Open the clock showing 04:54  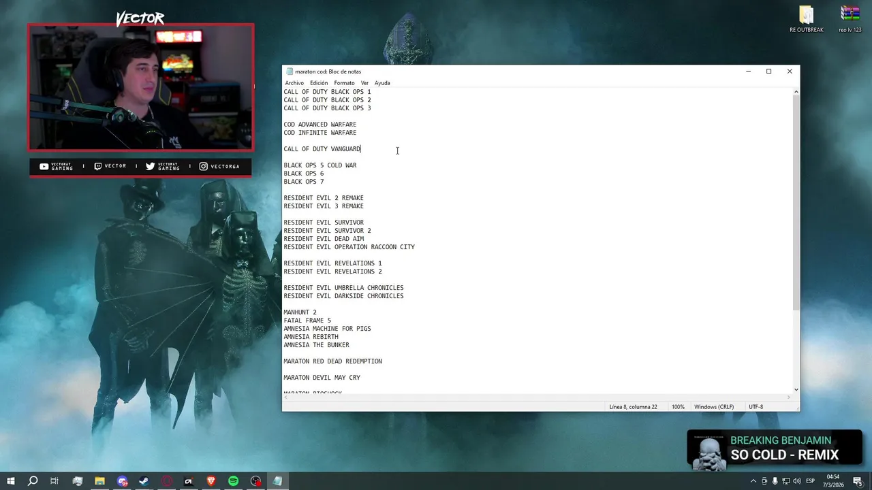pyautogui.click(x=834, y=481)
